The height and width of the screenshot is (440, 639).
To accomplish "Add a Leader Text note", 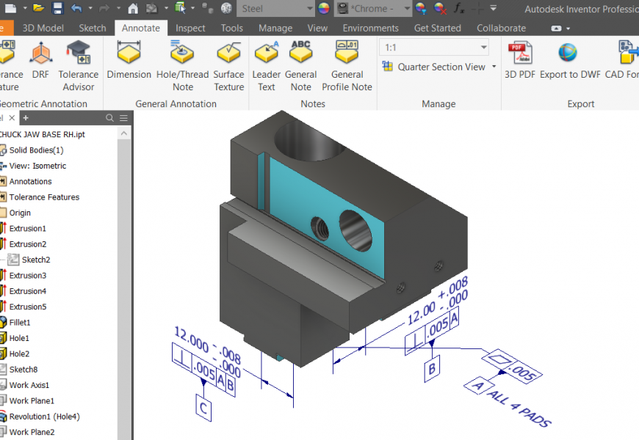I will [x=266, y=66].
